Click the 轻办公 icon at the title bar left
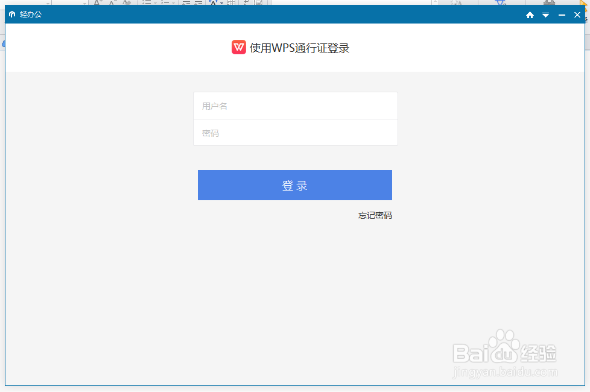Viewport: 590px width, 392px height. (x=12, y=14)
